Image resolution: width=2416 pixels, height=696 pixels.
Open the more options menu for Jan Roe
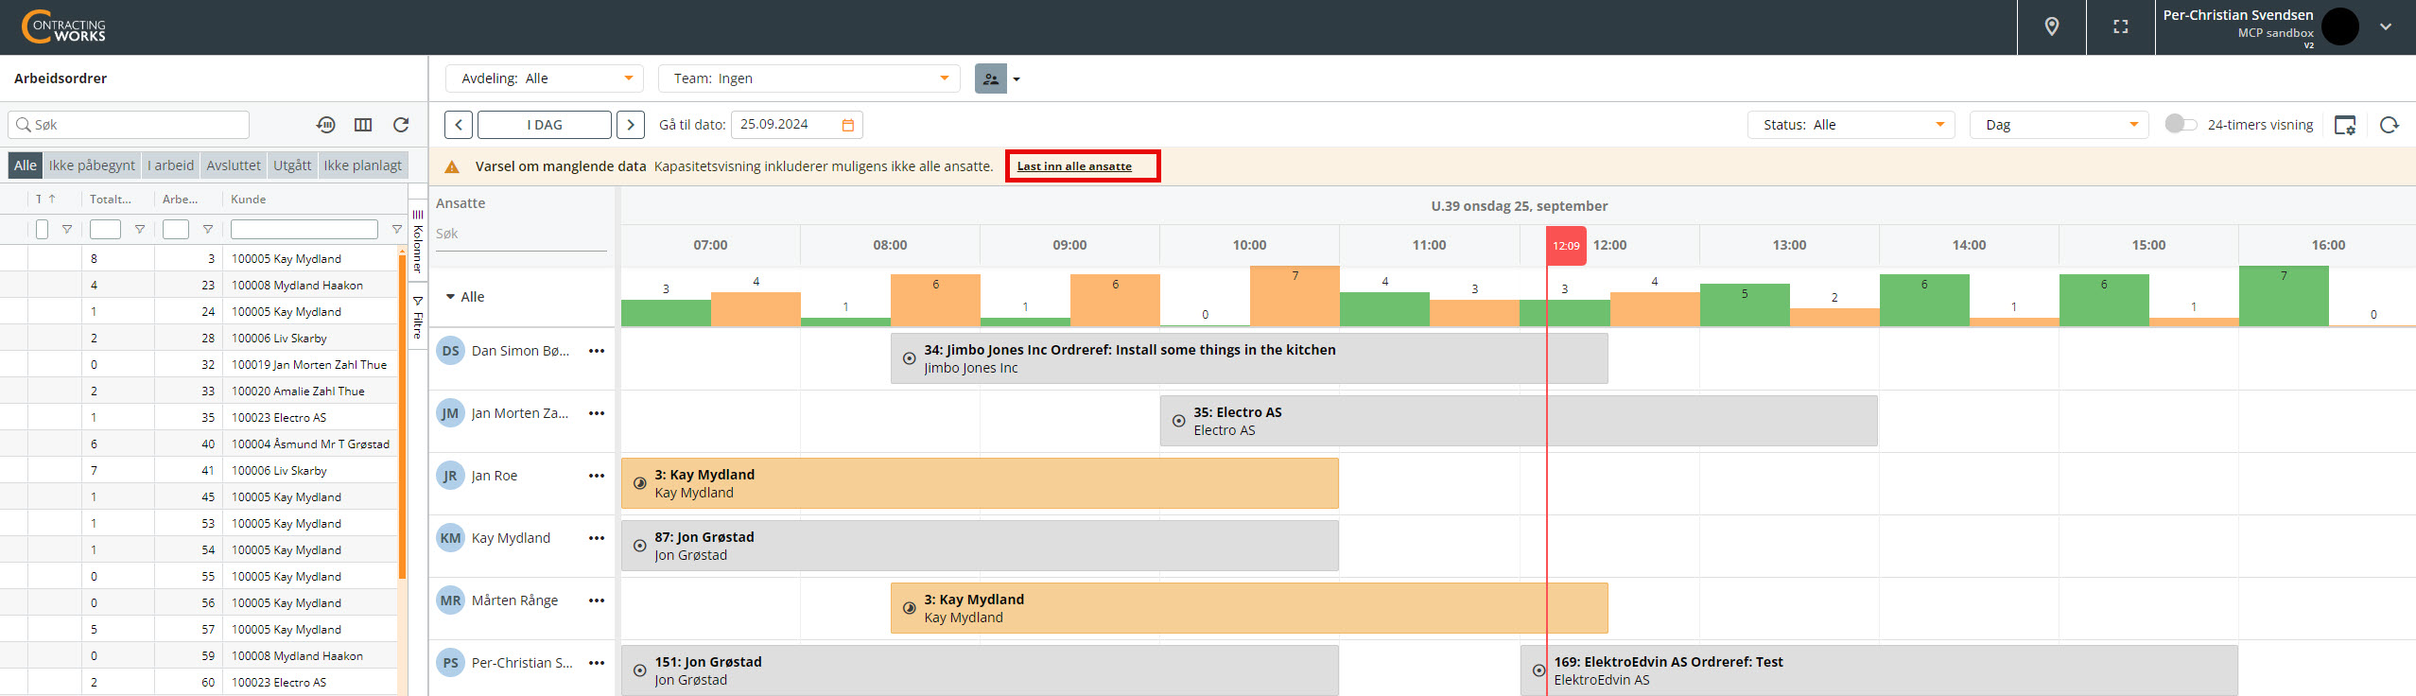pyautogui.click(x=597, y=476)
